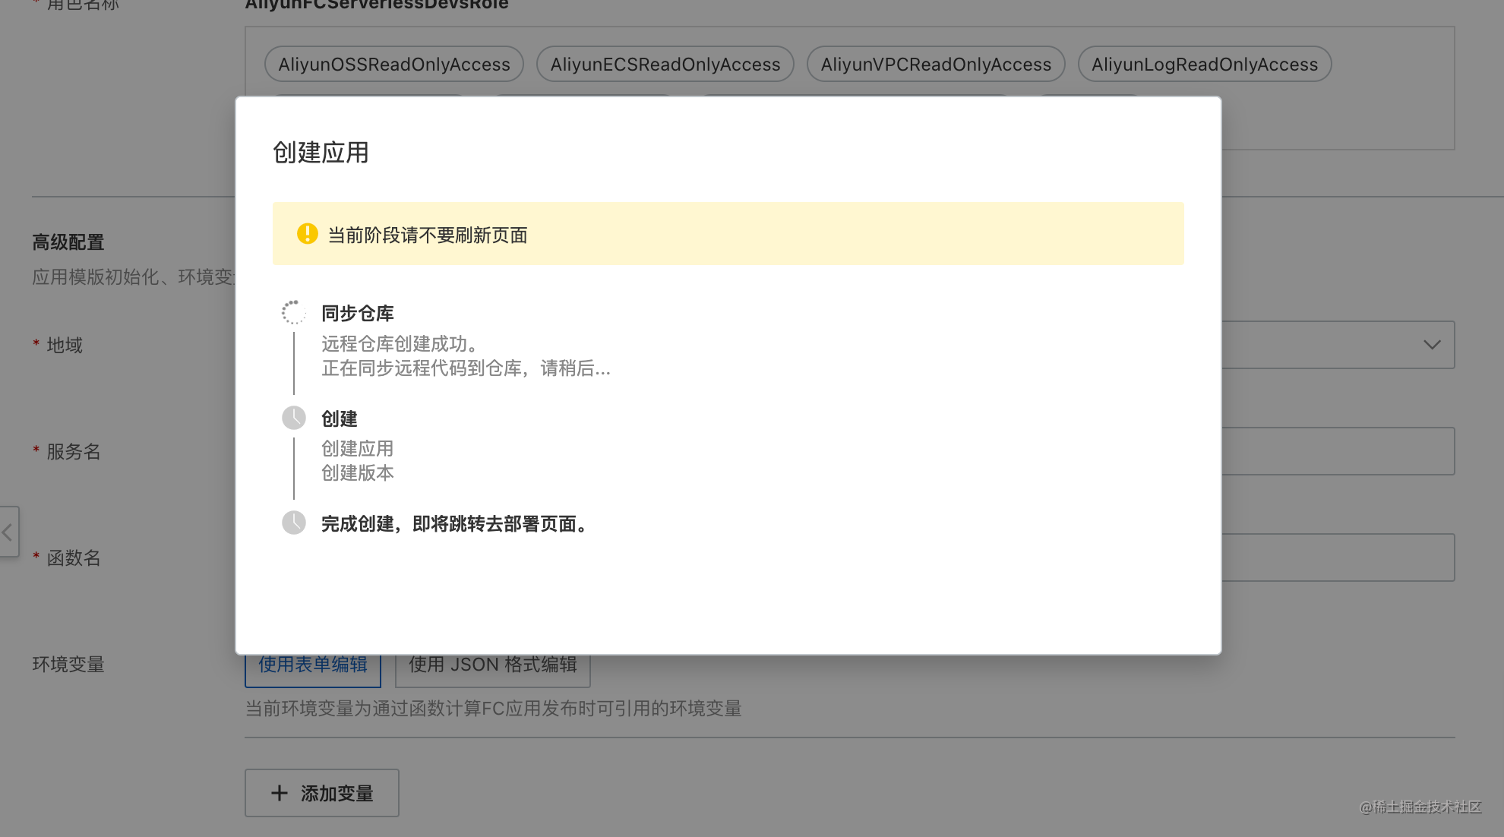The height and width of the screenshot is (837, 1504).
Task: Select the AliyunLogReadOnlyAccess policy tag
Action: [1205, 65]
